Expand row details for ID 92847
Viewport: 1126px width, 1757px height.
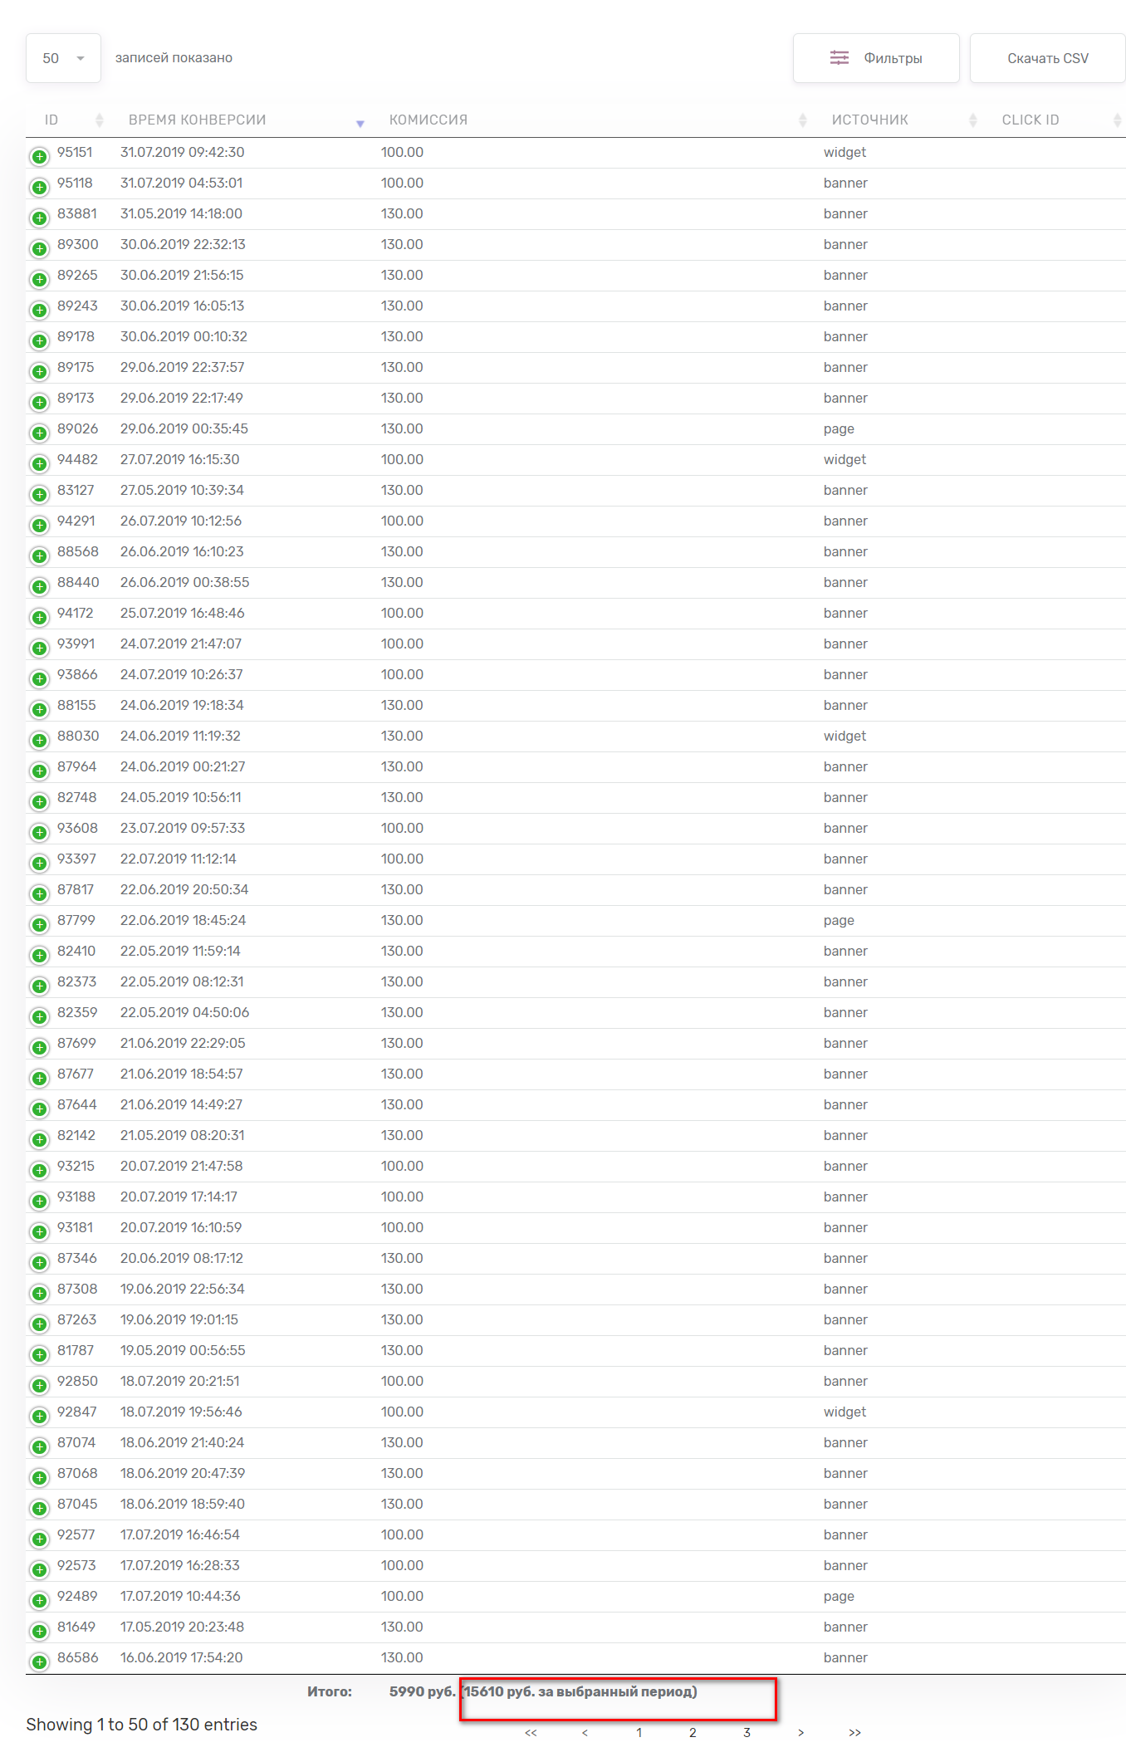39,1416
